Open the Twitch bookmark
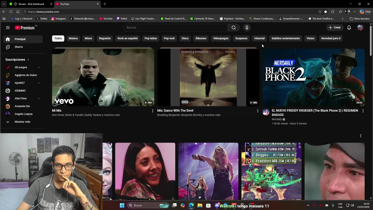This screenshot has height=210, width=373. [122, 19]
